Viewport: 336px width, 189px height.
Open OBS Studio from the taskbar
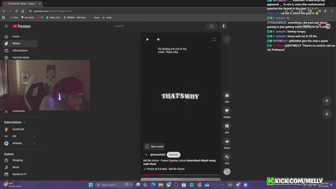pyautogui.click(x=176, y=185)
